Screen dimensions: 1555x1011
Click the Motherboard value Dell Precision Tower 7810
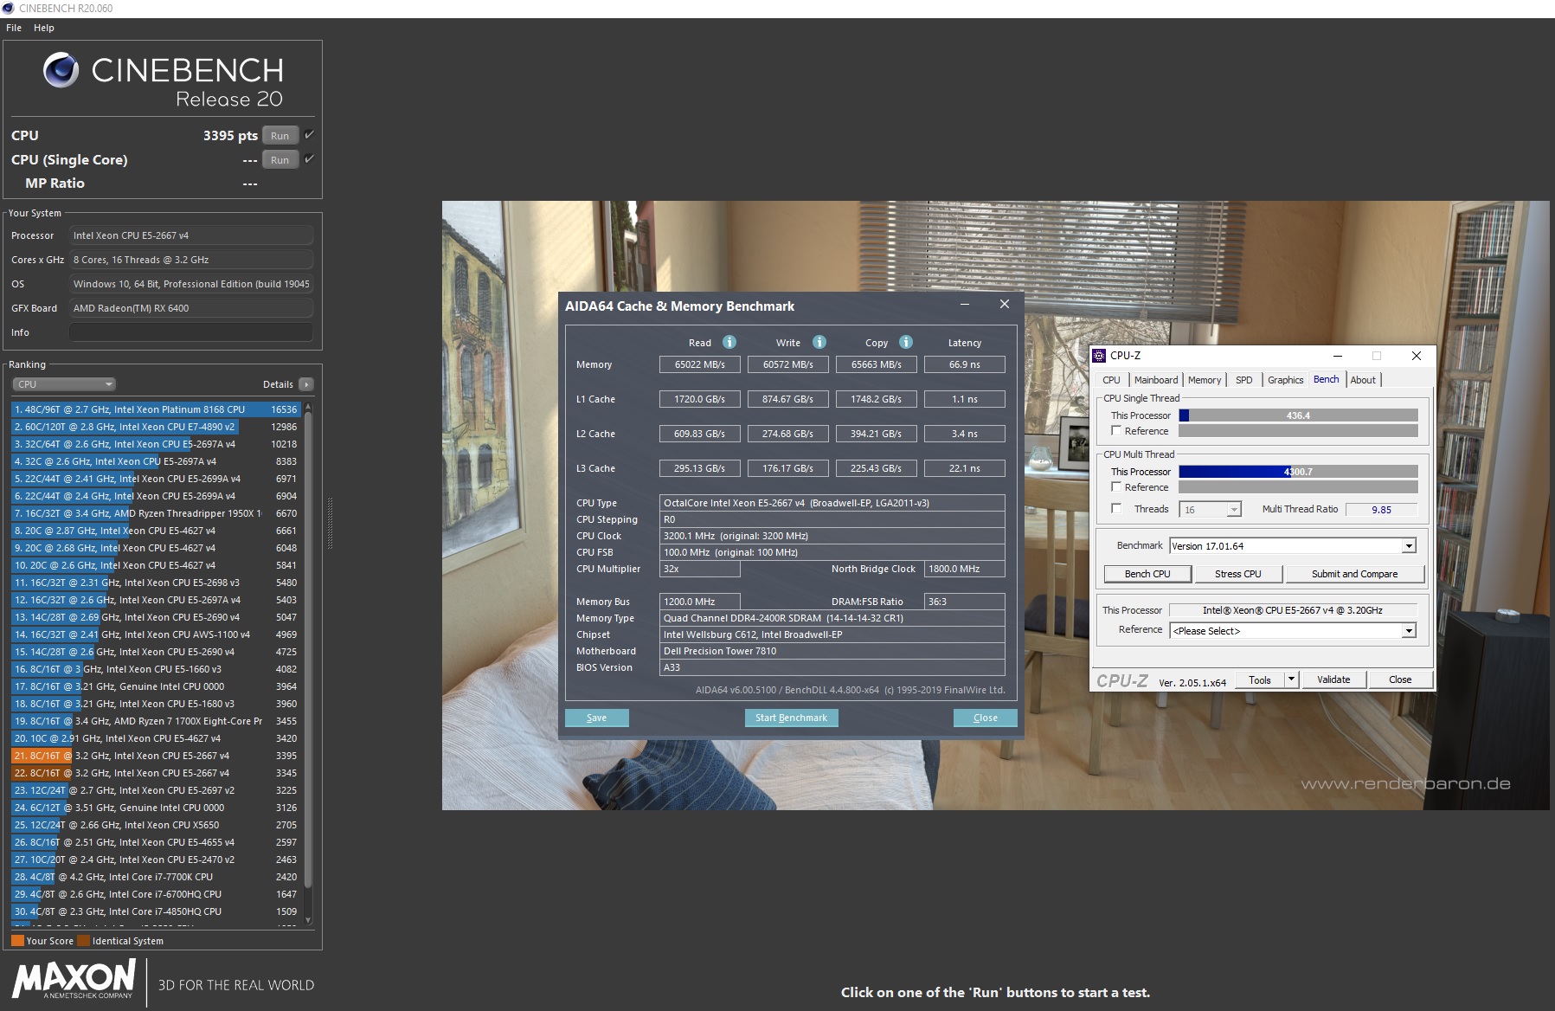(x=832, y=651)
